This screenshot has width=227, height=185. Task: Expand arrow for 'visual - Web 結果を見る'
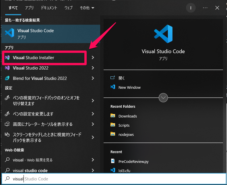pos(93,160)
